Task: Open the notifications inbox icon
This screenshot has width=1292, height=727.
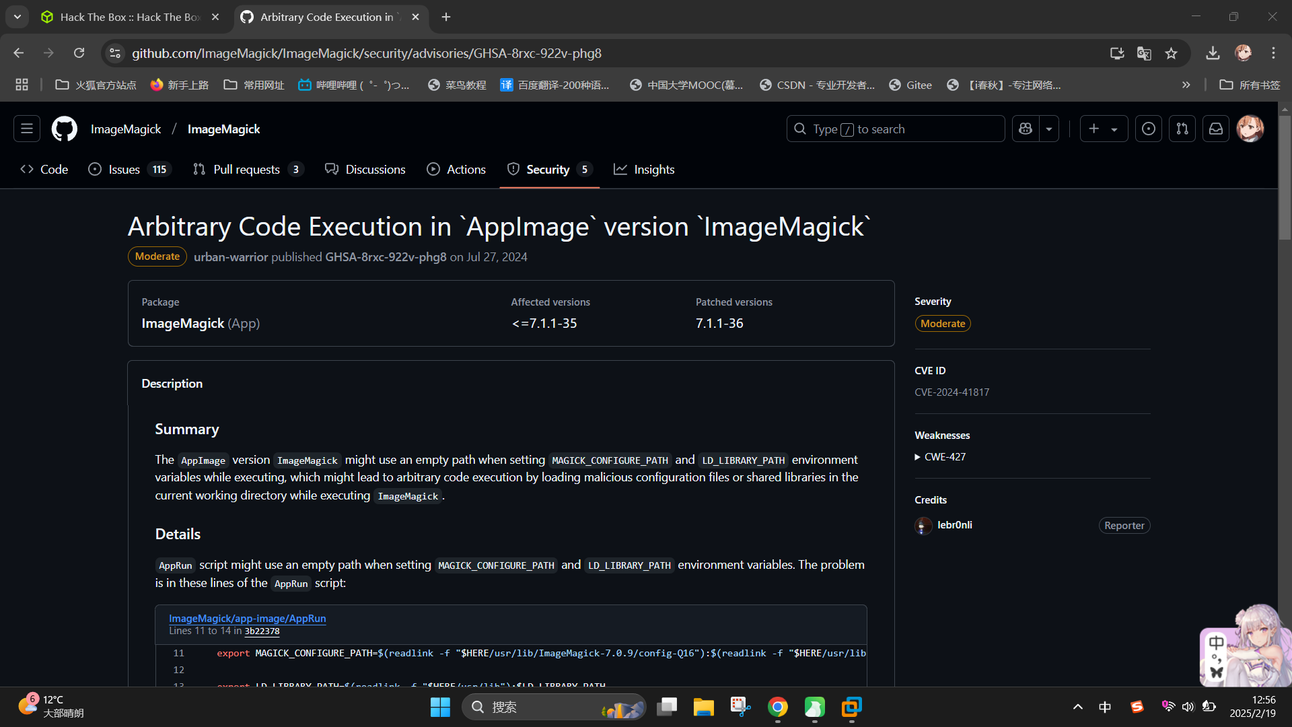Action: point(1216,129)
